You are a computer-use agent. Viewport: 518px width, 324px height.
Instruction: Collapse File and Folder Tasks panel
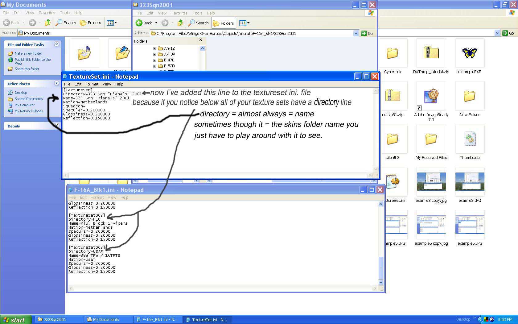56,44
